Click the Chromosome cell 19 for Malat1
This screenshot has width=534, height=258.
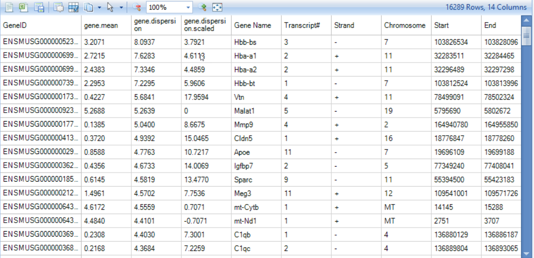(406, 111)
